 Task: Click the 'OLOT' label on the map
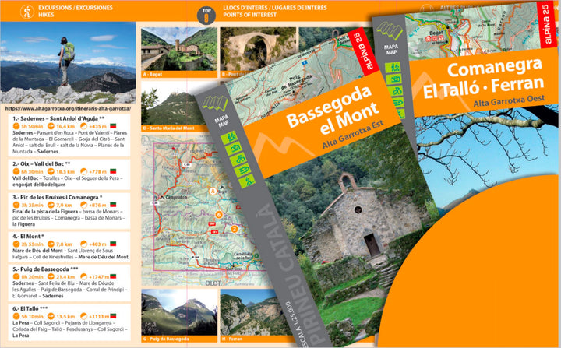[x=213, y=283]
